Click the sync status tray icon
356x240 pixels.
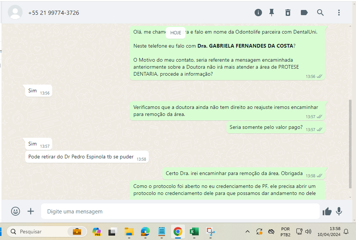pos(259,232)
